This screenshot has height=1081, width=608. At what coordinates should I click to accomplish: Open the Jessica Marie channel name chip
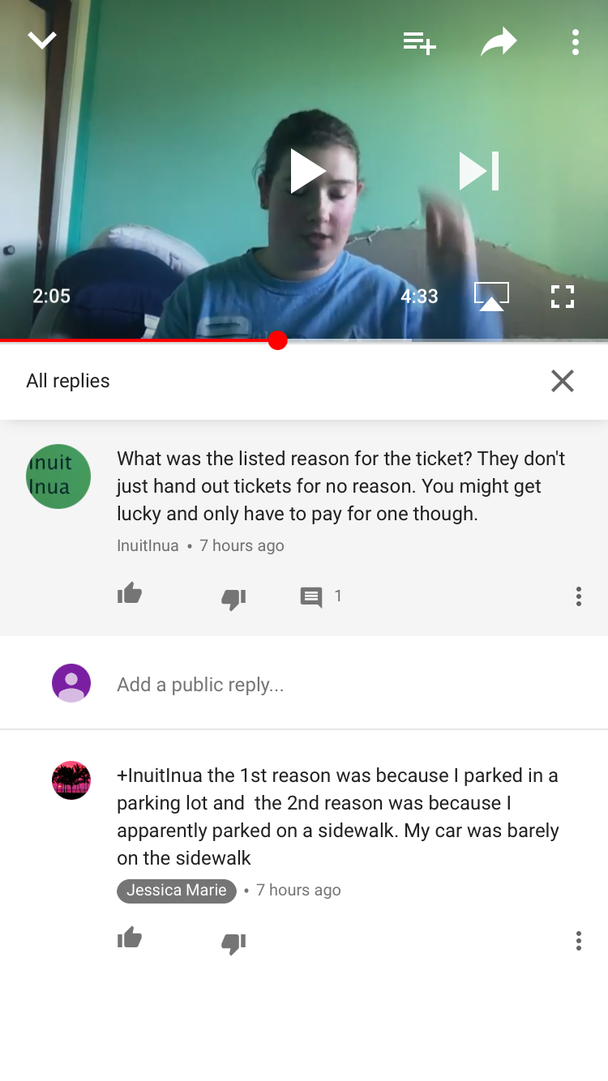[x=177, y=891]
